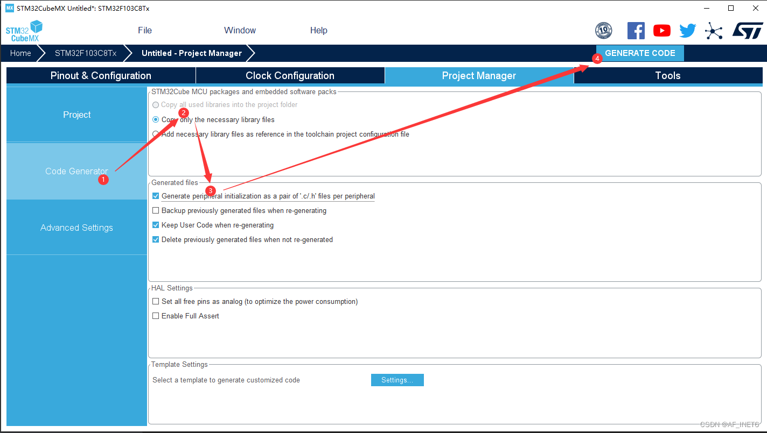Image resolution: width=767 pixels, height=433 pixels.
Task: Open the Twitter icon link
Action: [687, 31]
